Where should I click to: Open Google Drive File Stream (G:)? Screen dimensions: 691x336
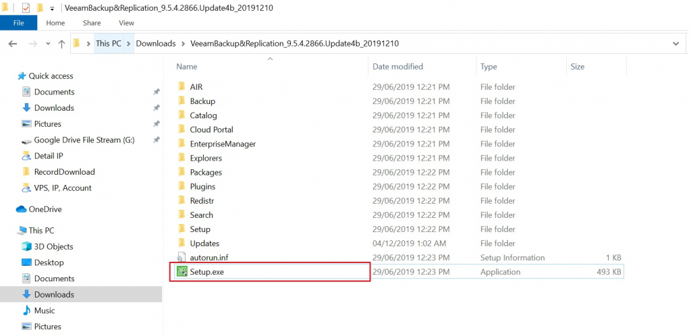(84, 140)
